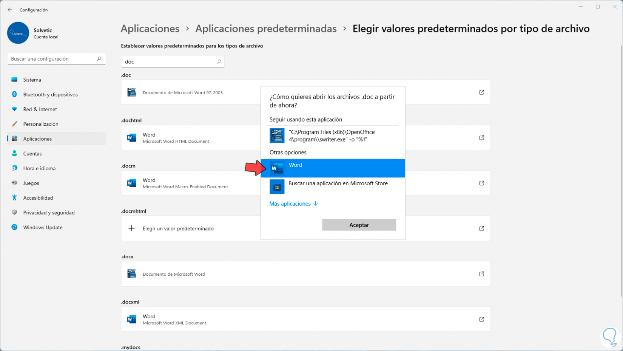Click the Word icon in the .dochtml row

pyautogui.click(x=131, y=138)
